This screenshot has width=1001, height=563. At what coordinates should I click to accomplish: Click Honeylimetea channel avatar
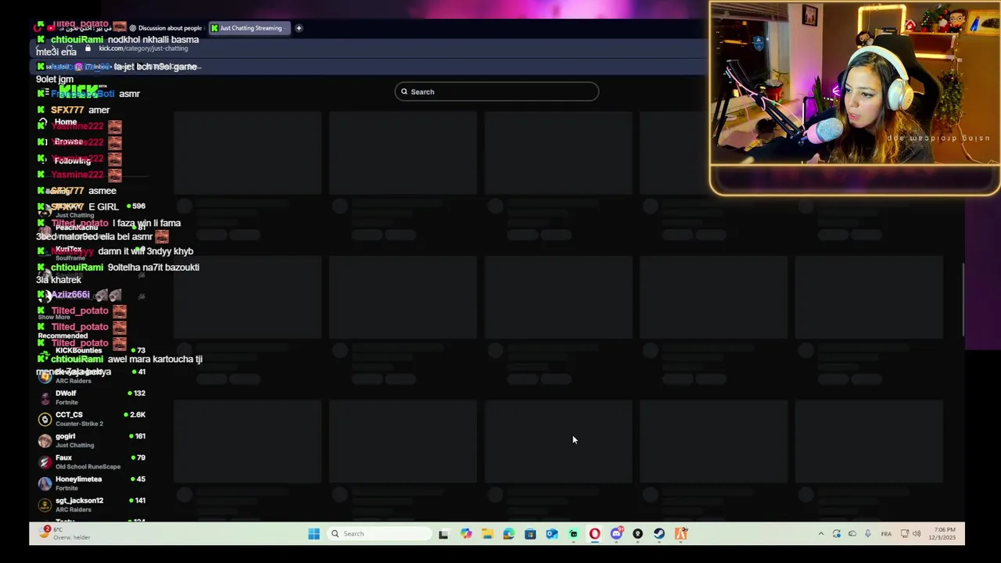coord(45,483)
